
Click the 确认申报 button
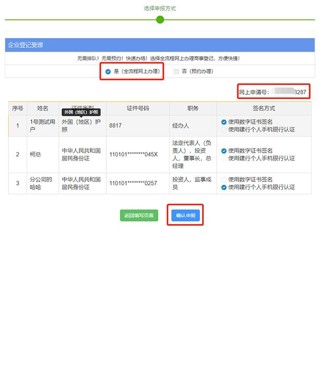(185, 215)
